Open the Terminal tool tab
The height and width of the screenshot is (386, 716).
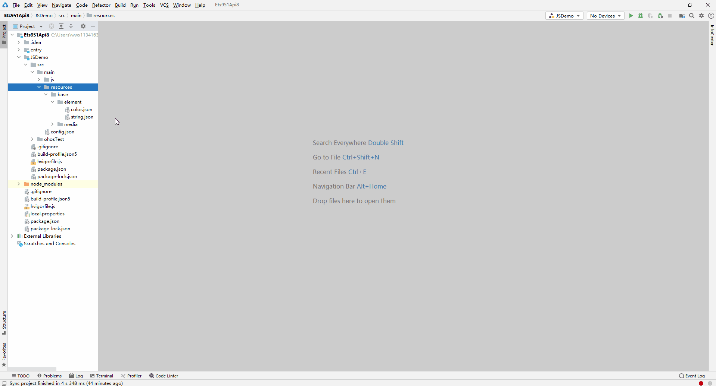(x=102, y=376)
